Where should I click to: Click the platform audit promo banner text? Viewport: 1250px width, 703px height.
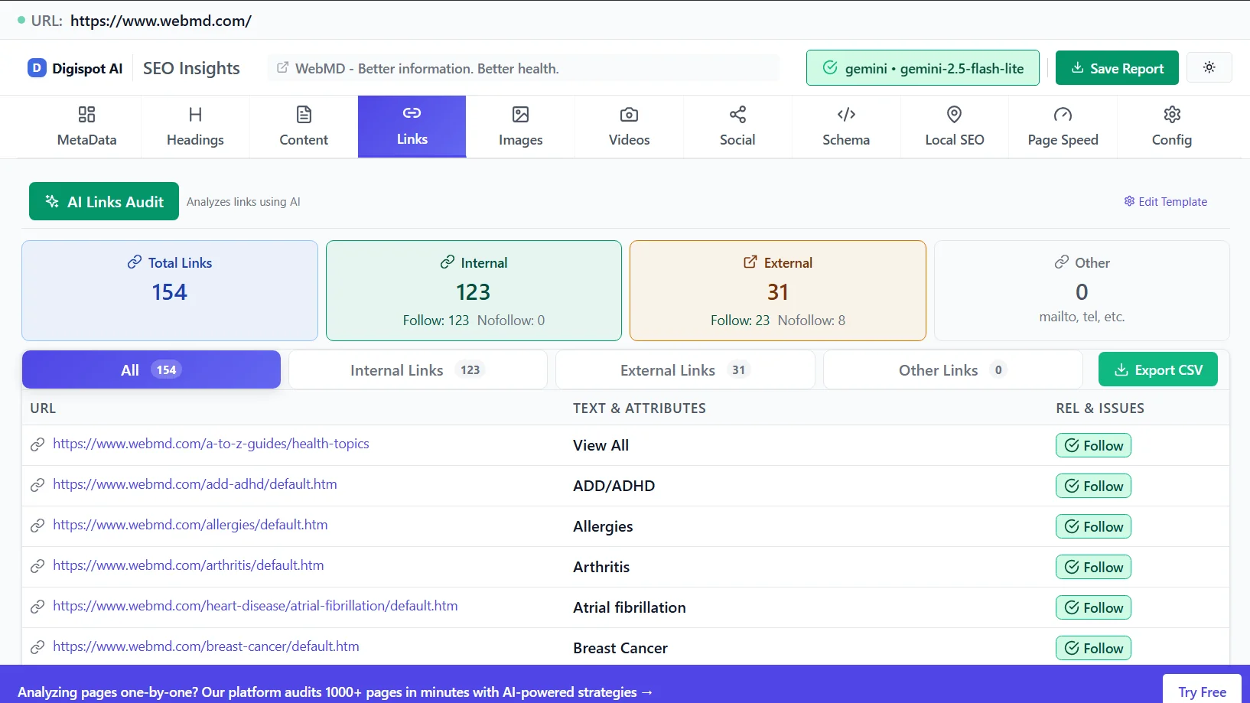(335, 692)
